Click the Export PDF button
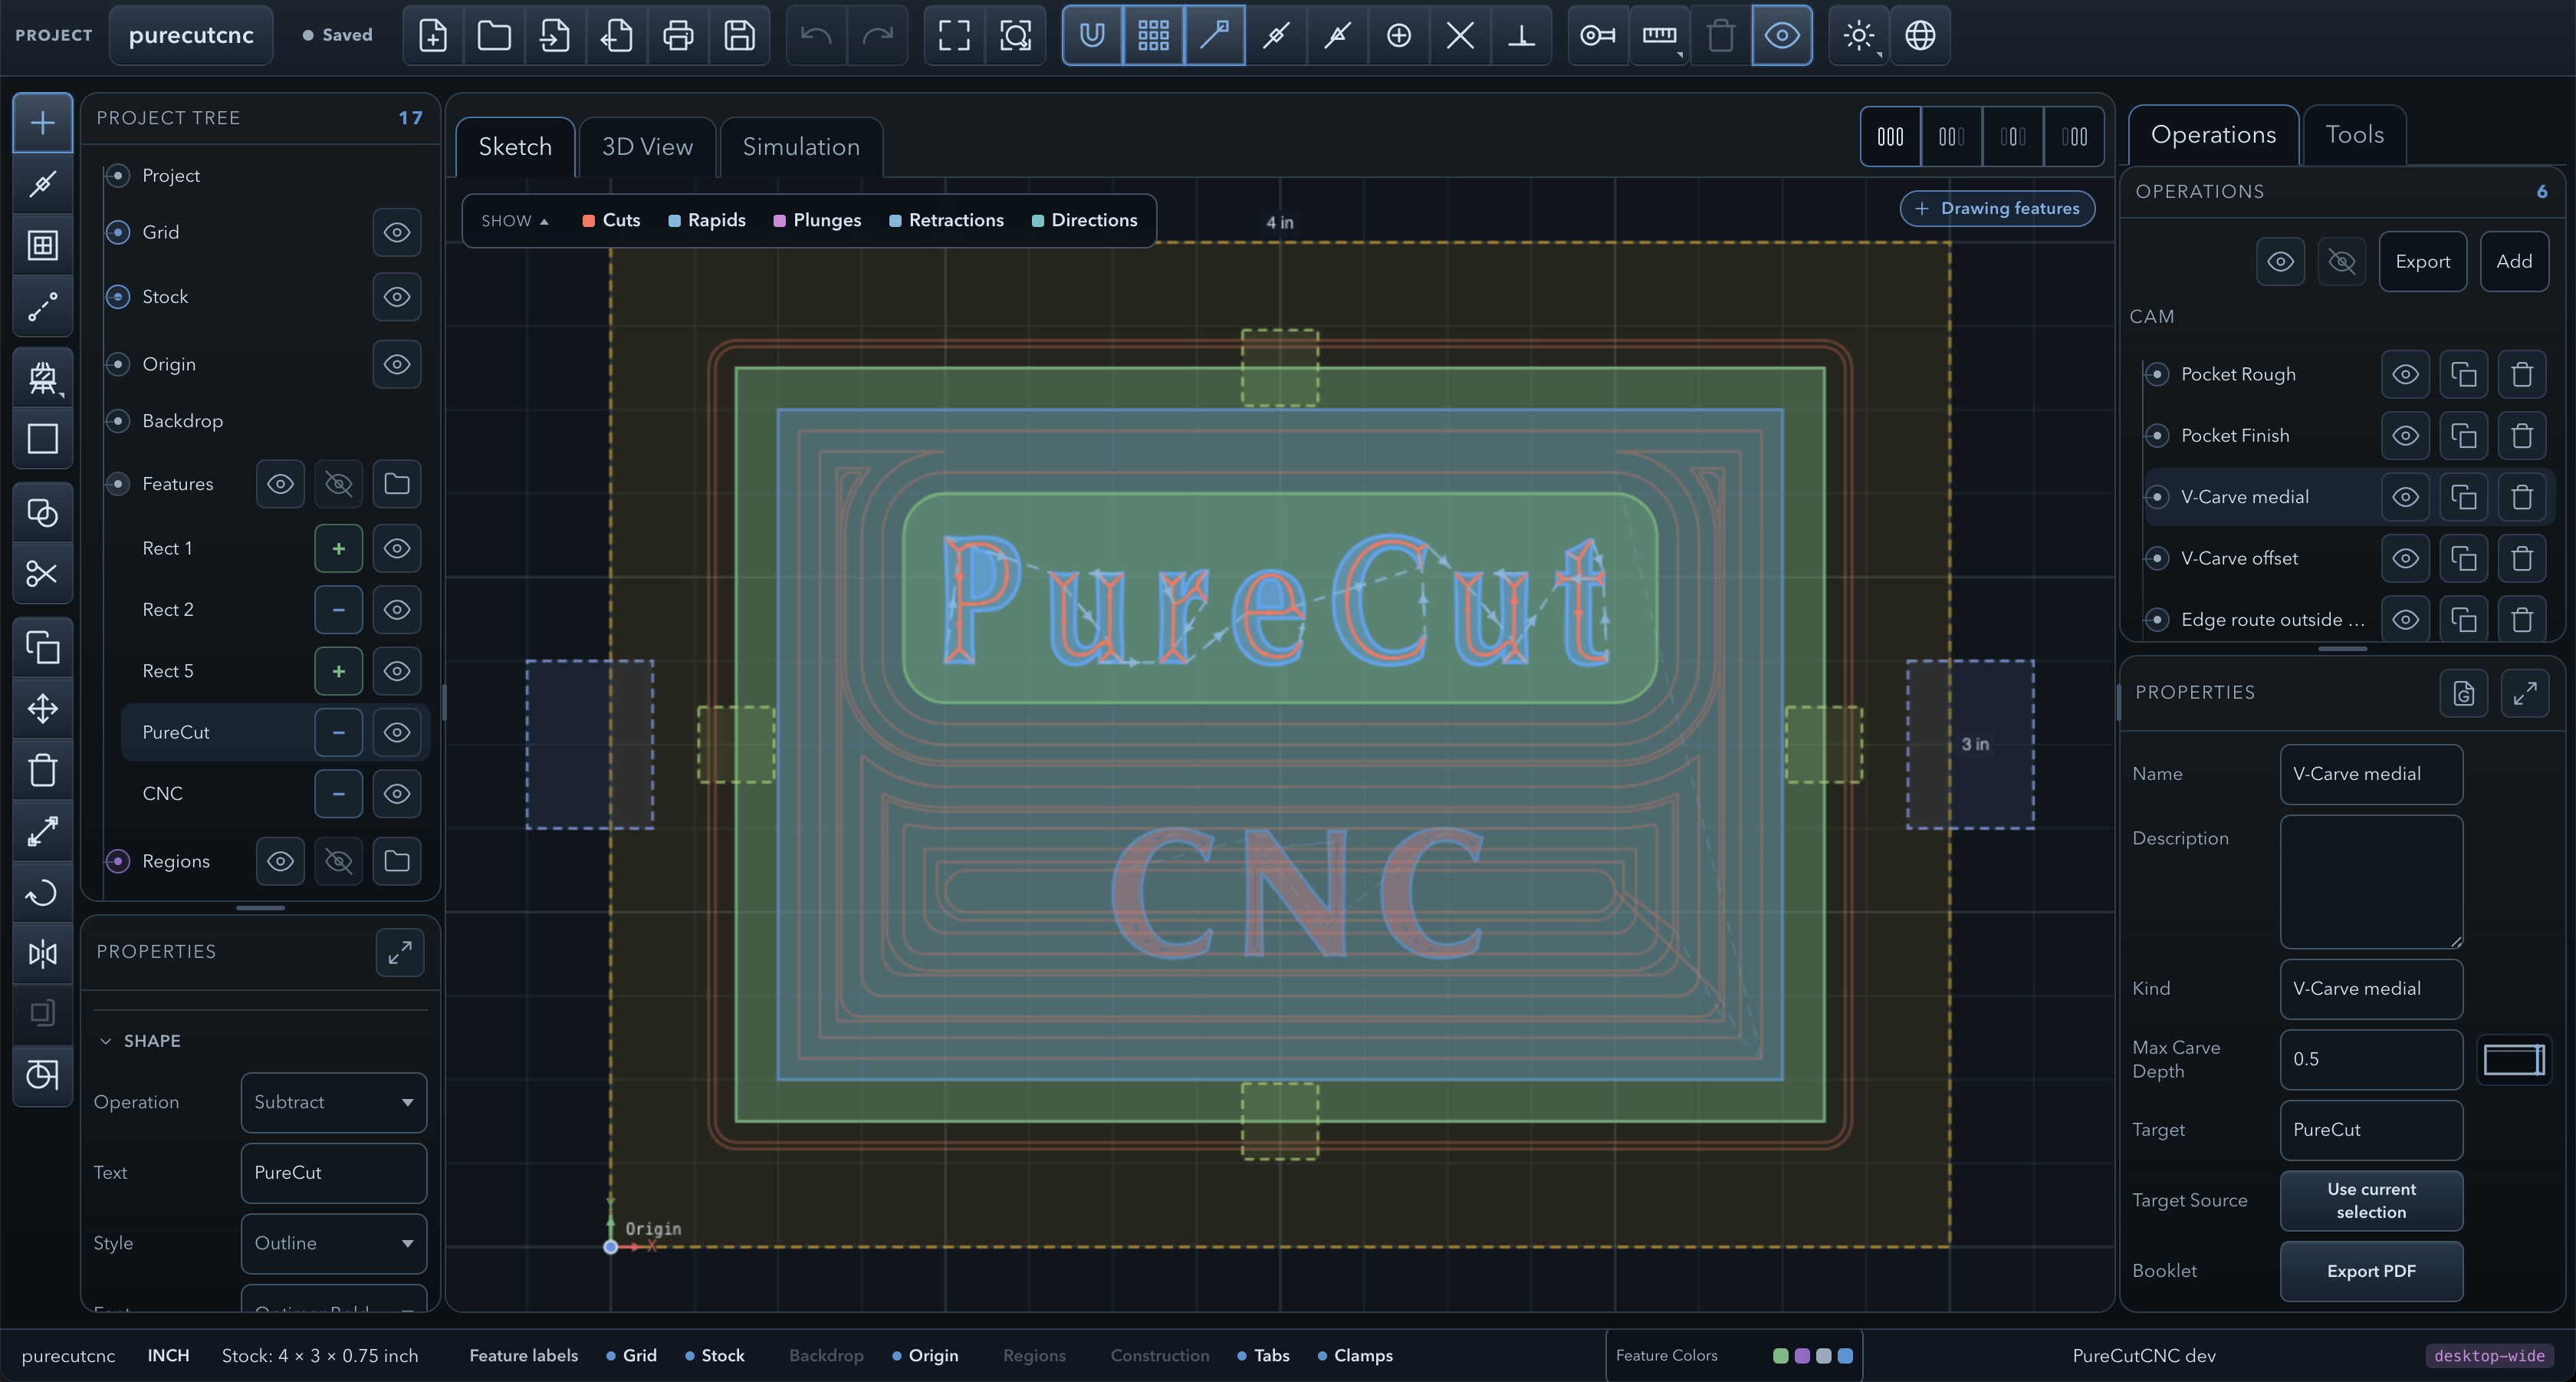The width and height of the screenshot is (2576, 1382). pyautogui.click(x=2371, y=1271)
